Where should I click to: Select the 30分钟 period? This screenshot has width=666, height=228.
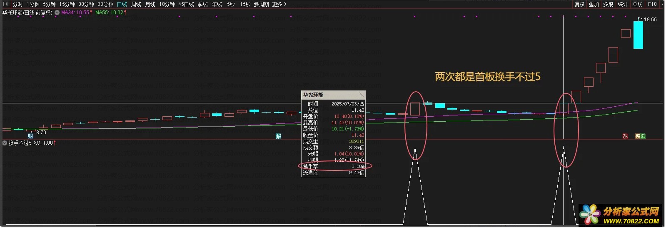86,4
